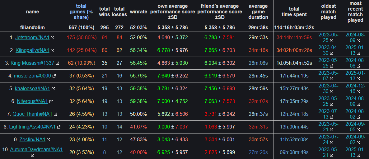Screen dimensions: 369x159
Task: Click external icon of khaleesea recent match 2024-12-16
Action: 358,91
